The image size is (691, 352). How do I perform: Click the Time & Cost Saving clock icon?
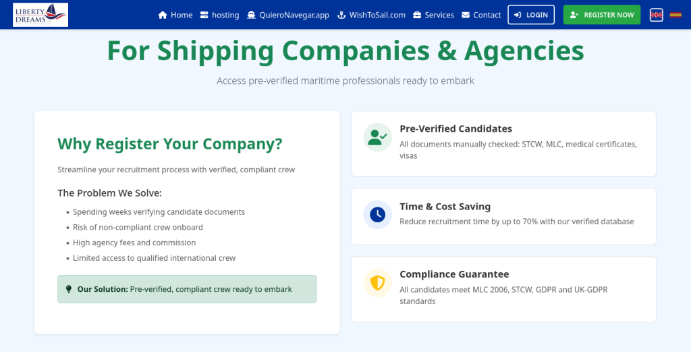click(377, 215)
